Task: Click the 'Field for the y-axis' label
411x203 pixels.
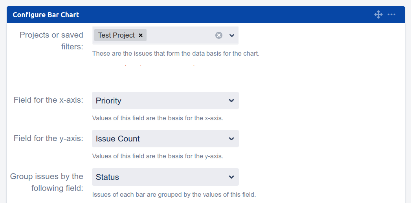Action: tap(48, 138)
